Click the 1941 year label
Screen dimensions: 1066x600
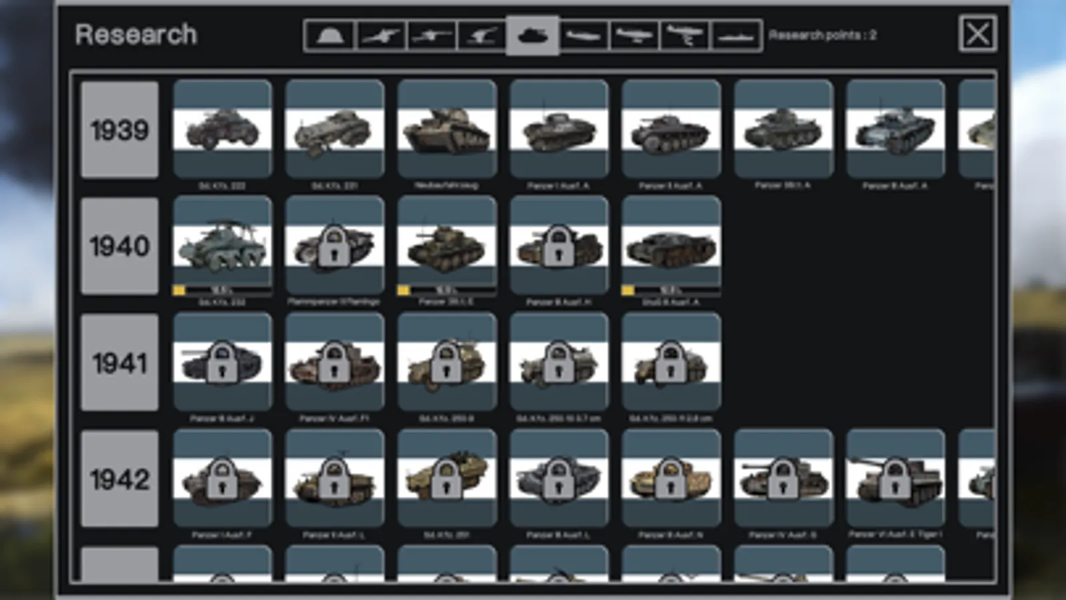[x=119, y=363]
